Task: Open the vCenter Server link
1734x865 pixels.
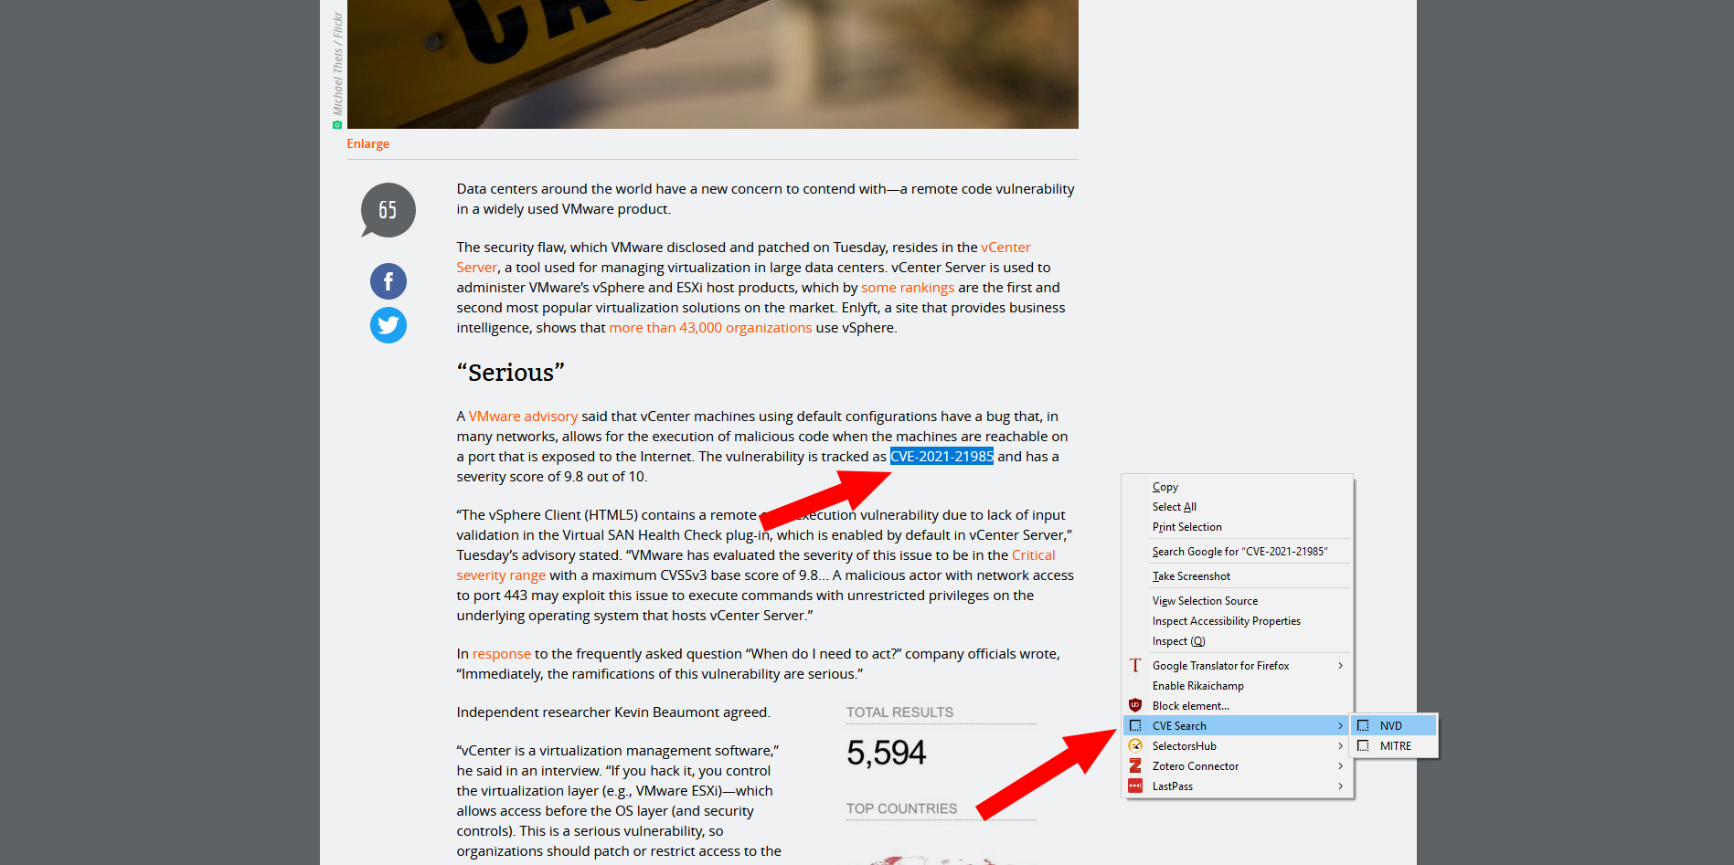Action: [x=1005, y=248]
